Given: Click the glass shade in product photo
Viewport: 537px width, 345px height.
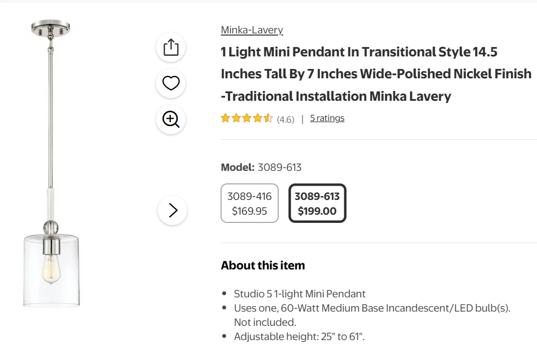Looking at the screenshot, I should click(x=52, y=271).
